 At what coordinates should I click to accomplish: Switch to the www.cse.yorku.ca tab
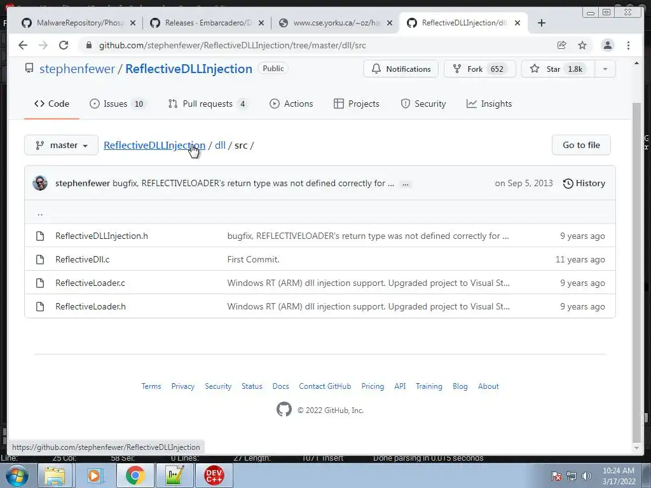click(336, 23)
